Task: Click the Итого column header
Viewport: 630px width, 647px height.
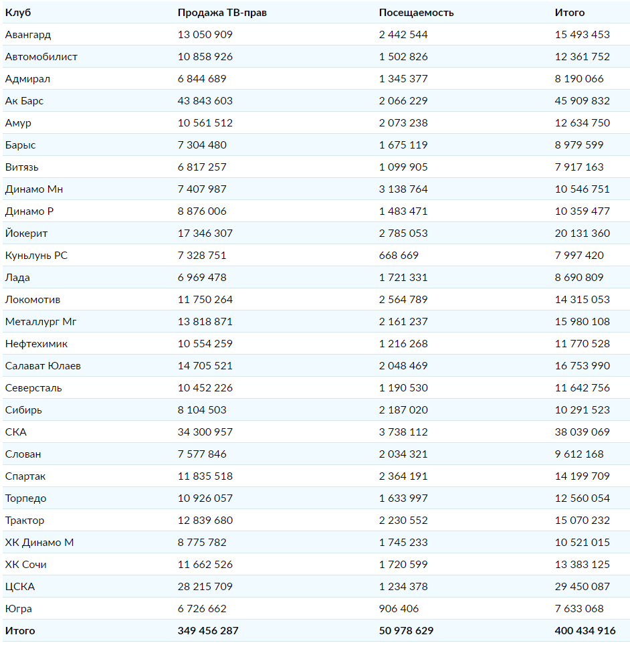Action: click(569, 13)
